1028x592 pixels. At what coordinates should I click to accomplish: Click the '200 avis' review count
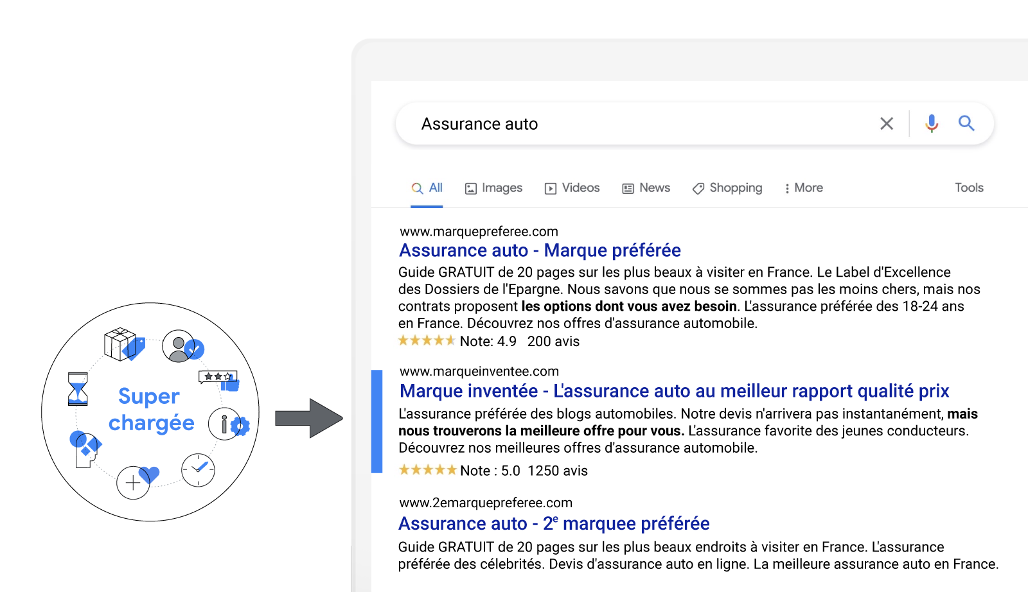[x=553, y=342]
